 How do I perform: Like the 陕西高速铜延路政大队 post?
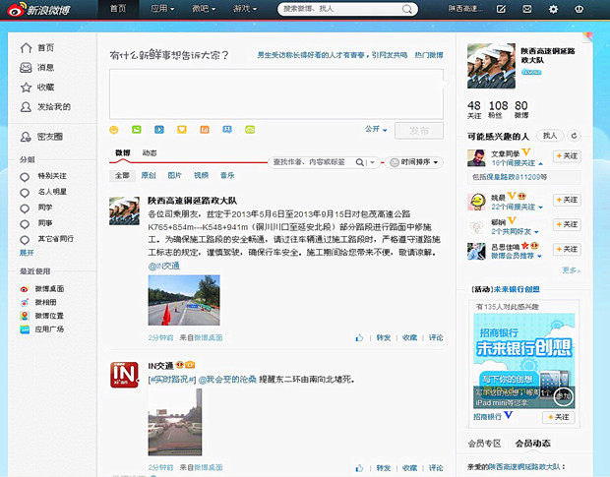pyautogui.click(x=360, y=337)
